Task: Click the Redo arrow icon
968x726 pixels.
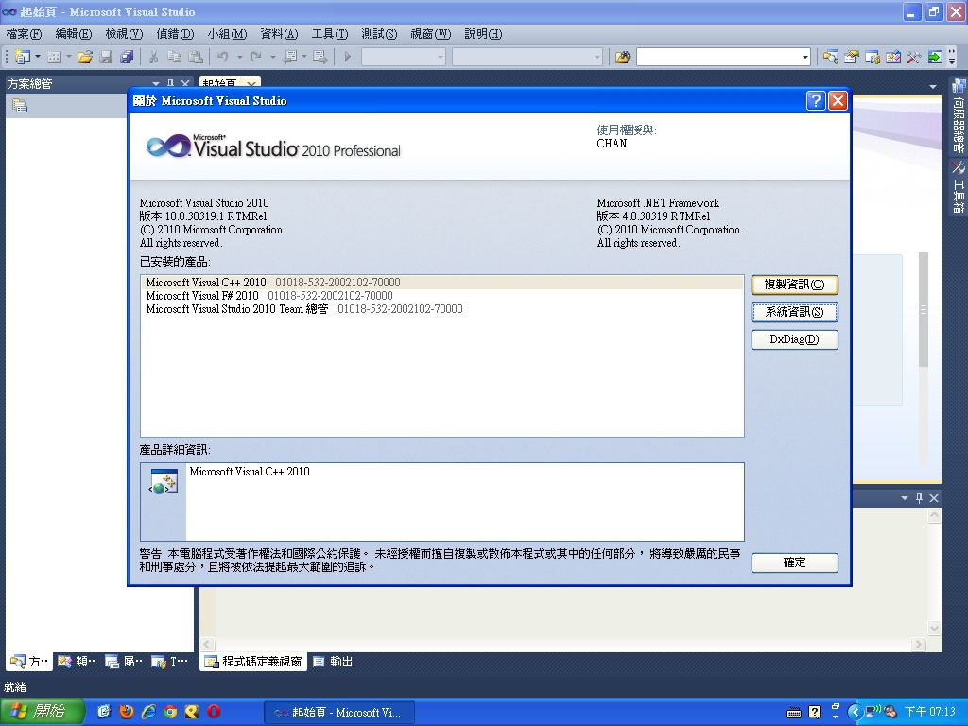Action: [x=255, y=57]
